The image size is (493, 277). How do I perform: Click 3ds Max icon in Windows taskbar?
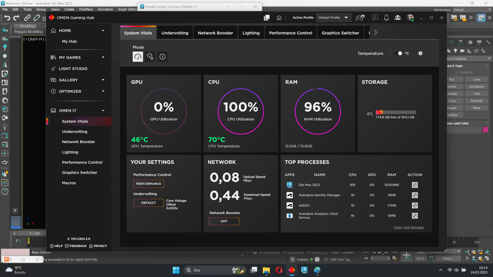click(304, 270)
